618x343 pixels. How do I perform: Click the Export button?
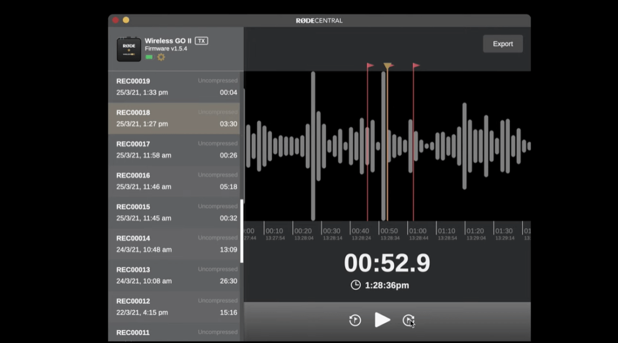(x=503, y=44)
